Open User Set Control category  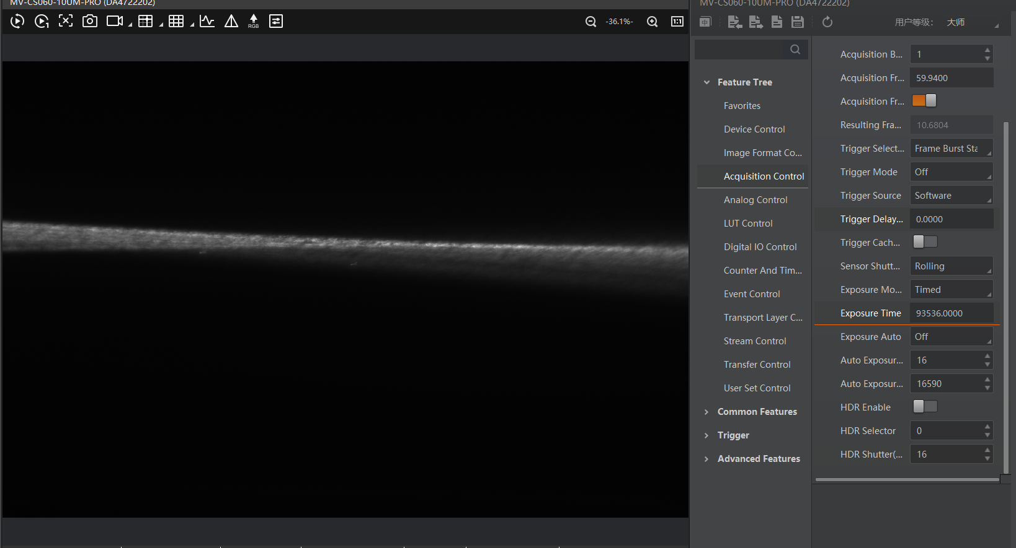pos(757,388)
